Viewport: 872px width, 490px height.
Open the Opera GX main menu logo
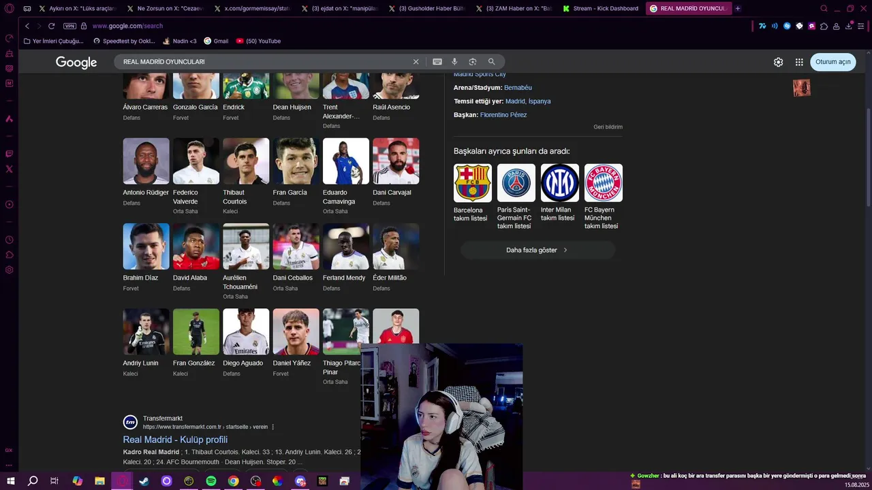pyautogui.click(x=9, y=9)
